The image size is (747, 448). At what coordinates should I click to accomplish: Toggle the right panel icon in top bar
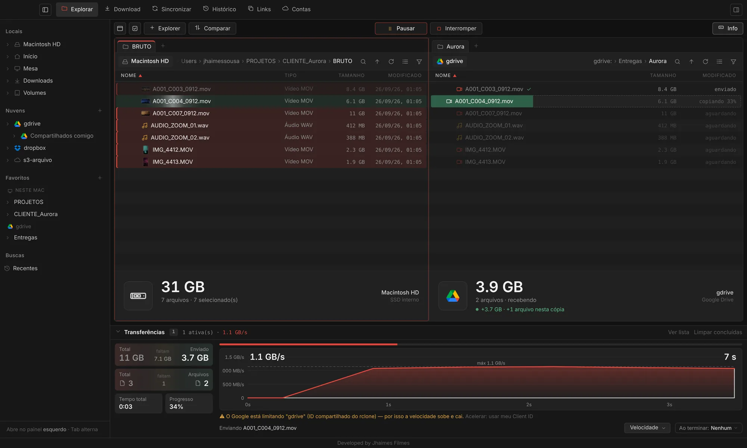[736, 9]
